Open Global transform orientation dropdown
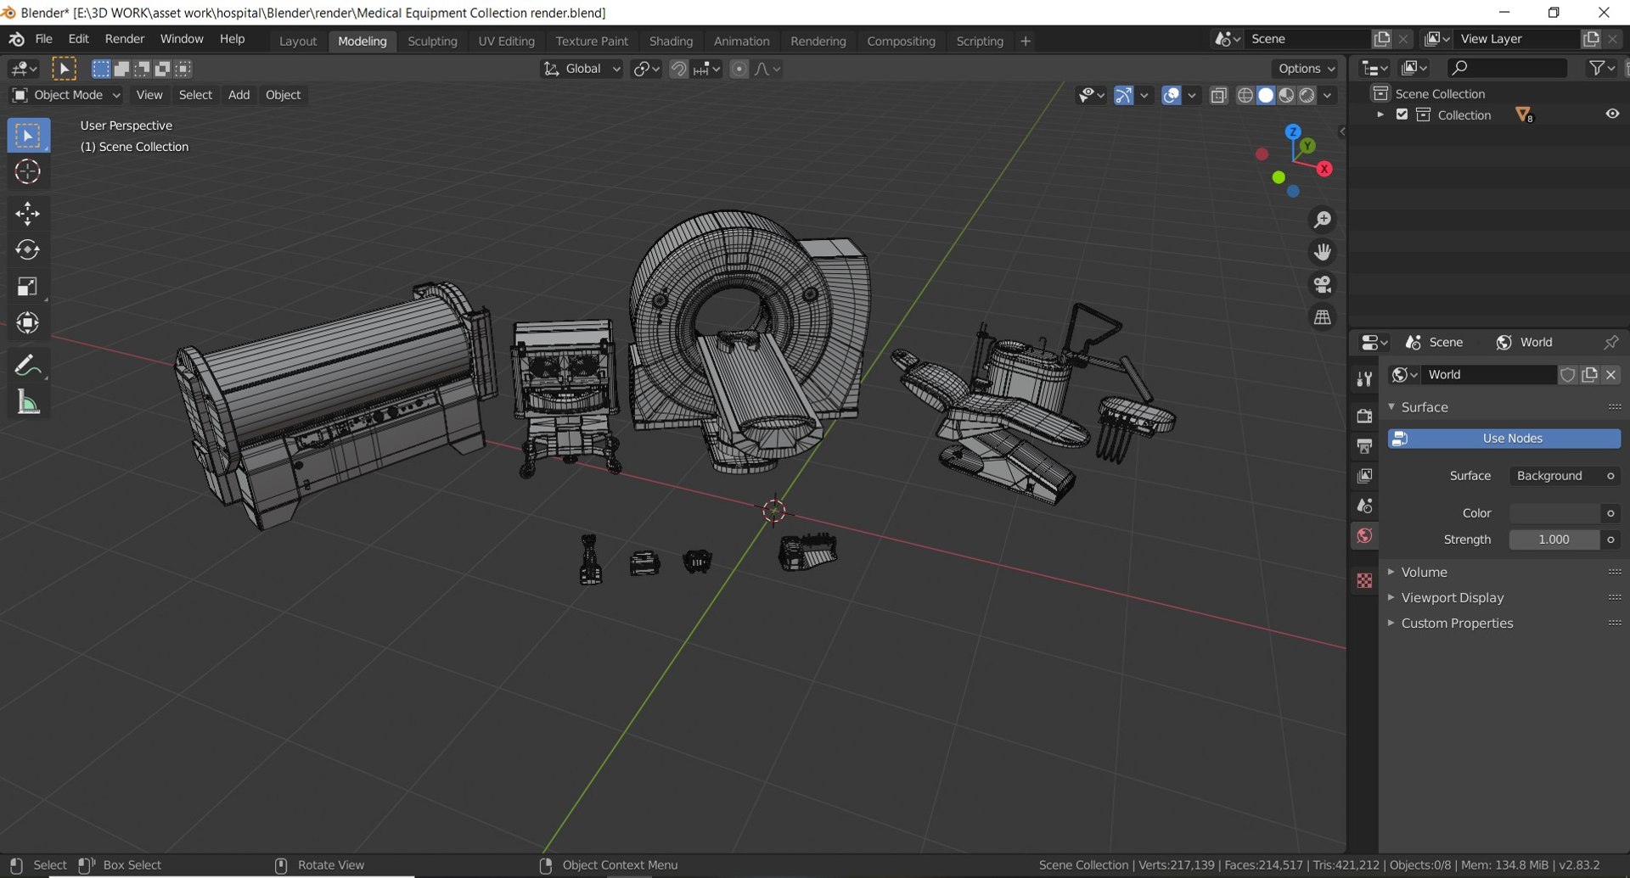1630x878 pixels. pos(582,69)
